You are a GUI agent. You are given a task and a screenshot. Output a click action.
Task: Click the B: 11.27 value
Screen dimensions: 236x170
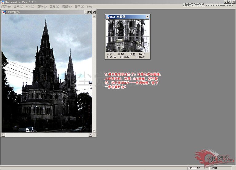(x=140, y=57)
